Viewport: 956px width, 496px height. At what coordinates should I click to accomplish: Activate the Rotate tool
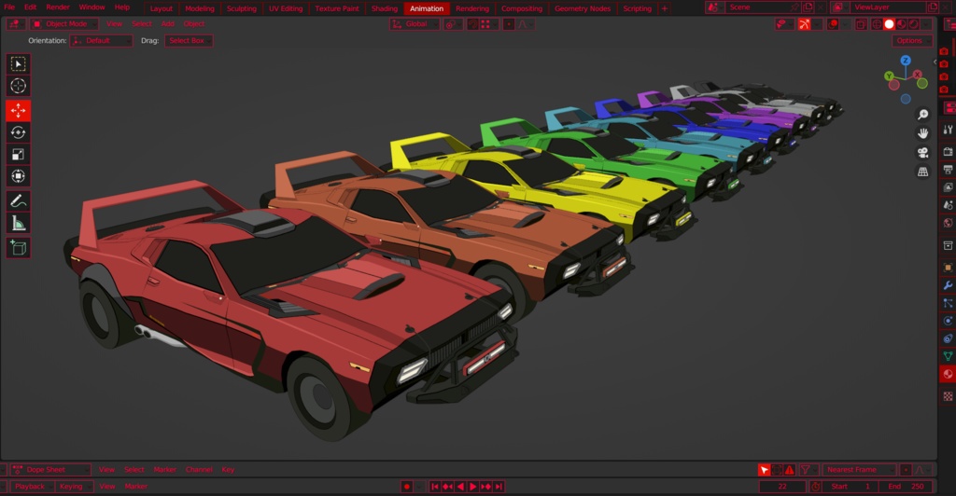click(19, 132)
